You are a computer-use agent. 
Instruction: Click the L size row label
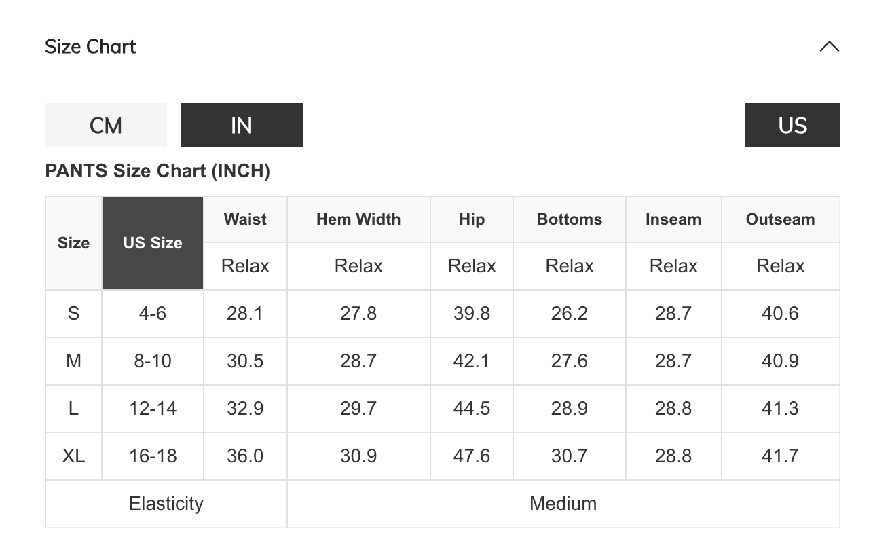point(73,409)
